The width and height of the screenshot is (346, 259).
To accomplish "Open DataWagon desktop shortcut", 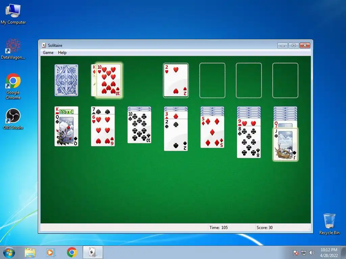I will 13,49.
